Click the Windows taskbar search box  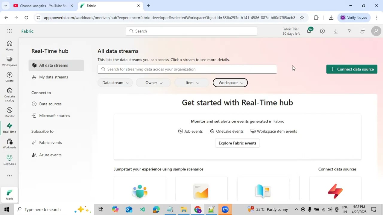pos(54,209)
